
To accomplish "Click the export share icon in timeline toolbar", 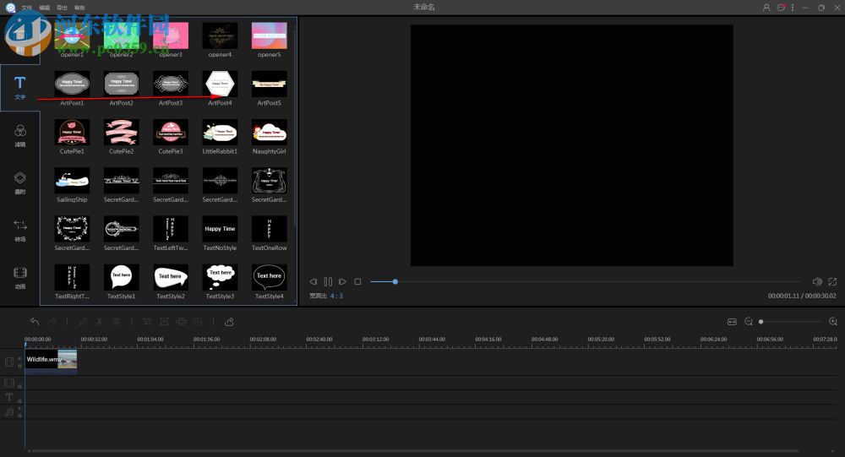I will click(x=229, y=322).
